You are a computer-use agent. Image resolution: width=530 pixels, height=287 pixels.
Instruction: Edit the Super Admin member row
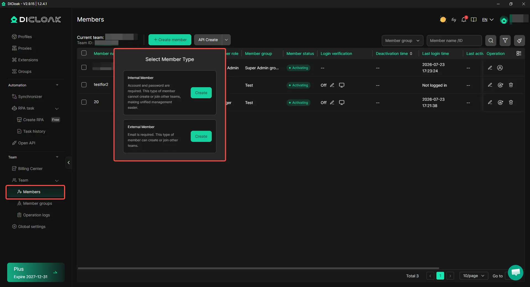click(490, 68)
